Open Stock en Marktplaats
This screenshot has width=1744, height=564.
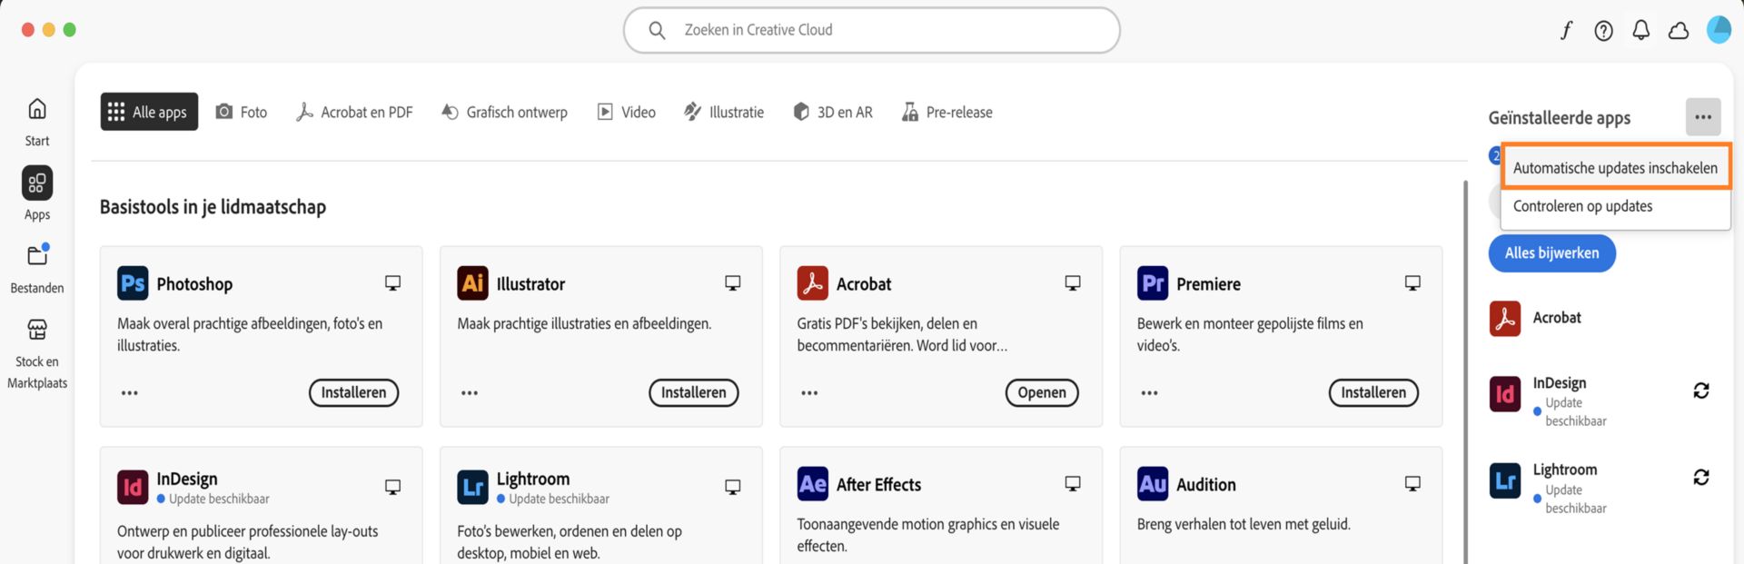[37, 352]
